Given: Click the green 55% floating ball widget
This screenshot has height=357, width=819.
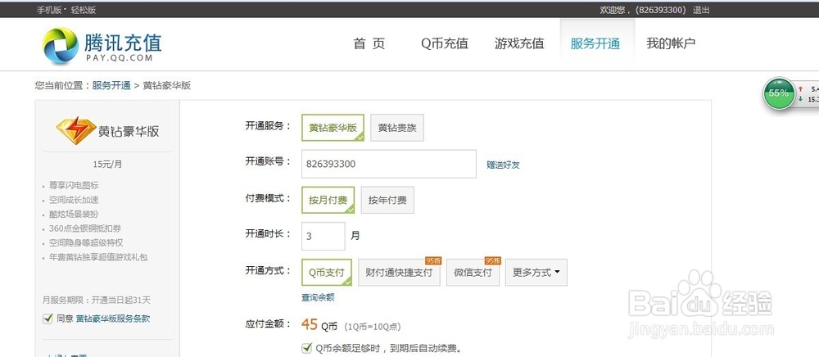Looking at the screenshot, I should coord(778,93).
